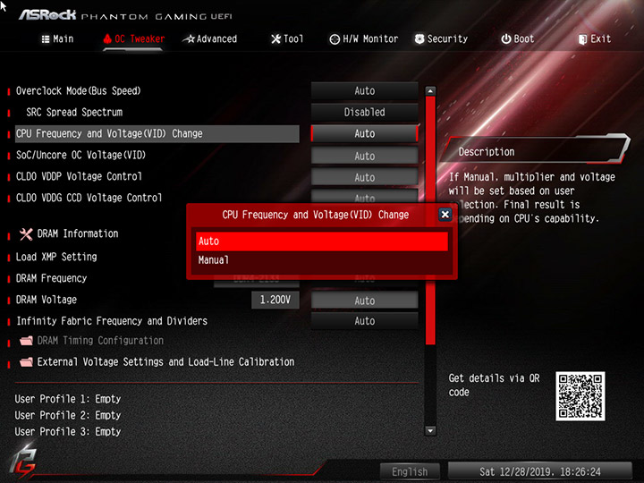Click the DRAM Voltage 1.200V field
Viewport: 644px width, 483px height.
tap(275, 300)
